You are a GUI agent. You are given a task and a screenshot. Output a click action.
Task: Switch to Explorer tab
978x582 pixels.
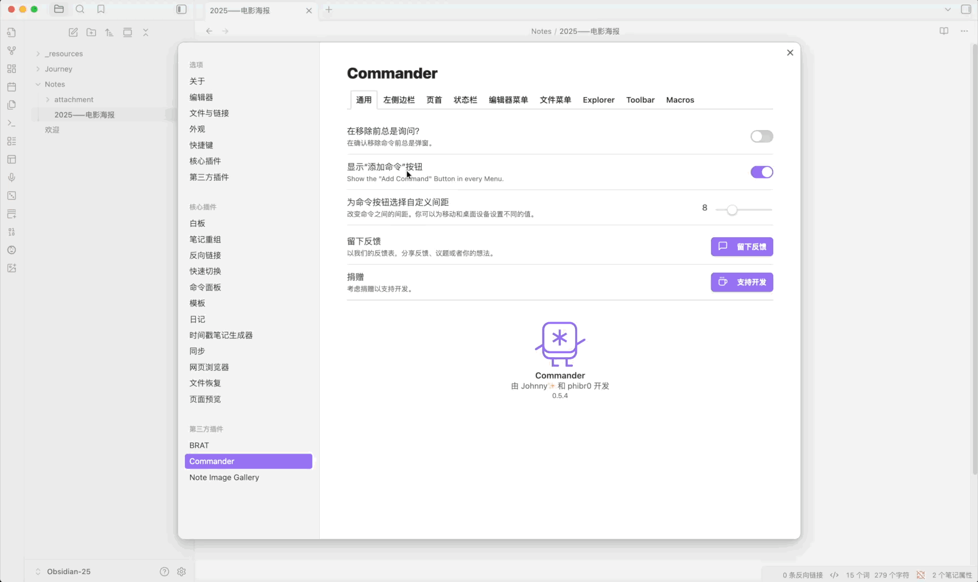598,100
